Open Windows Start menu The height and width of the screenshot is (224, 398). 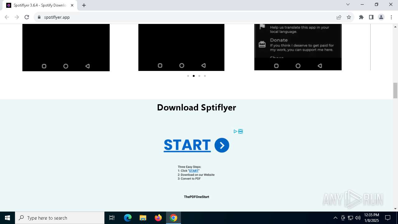pos(7,218)
